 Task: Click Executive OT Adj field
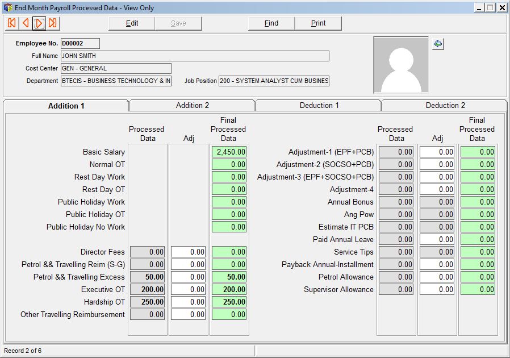point(189,289)
